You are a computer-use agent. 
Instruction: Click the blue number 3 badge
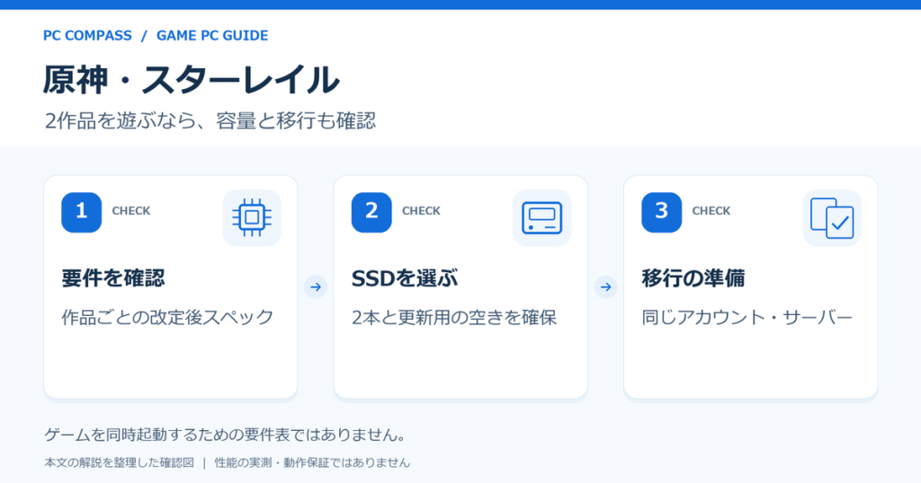[x=661, y=212]
